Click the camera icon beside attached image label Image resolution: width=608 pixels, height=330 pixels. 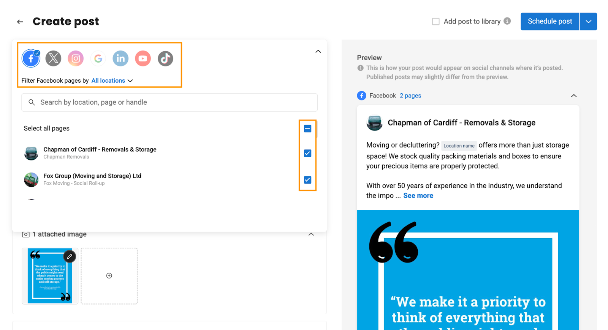click(26, 234)
